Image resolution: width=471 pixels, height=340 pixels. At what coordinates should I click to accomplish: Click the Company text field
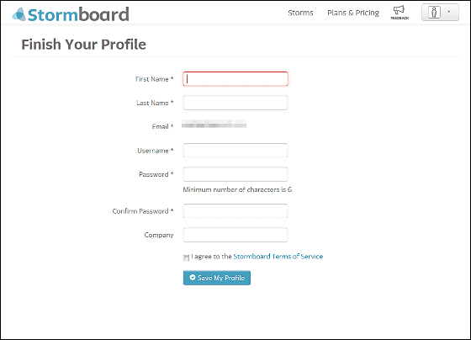pos(235,235)
